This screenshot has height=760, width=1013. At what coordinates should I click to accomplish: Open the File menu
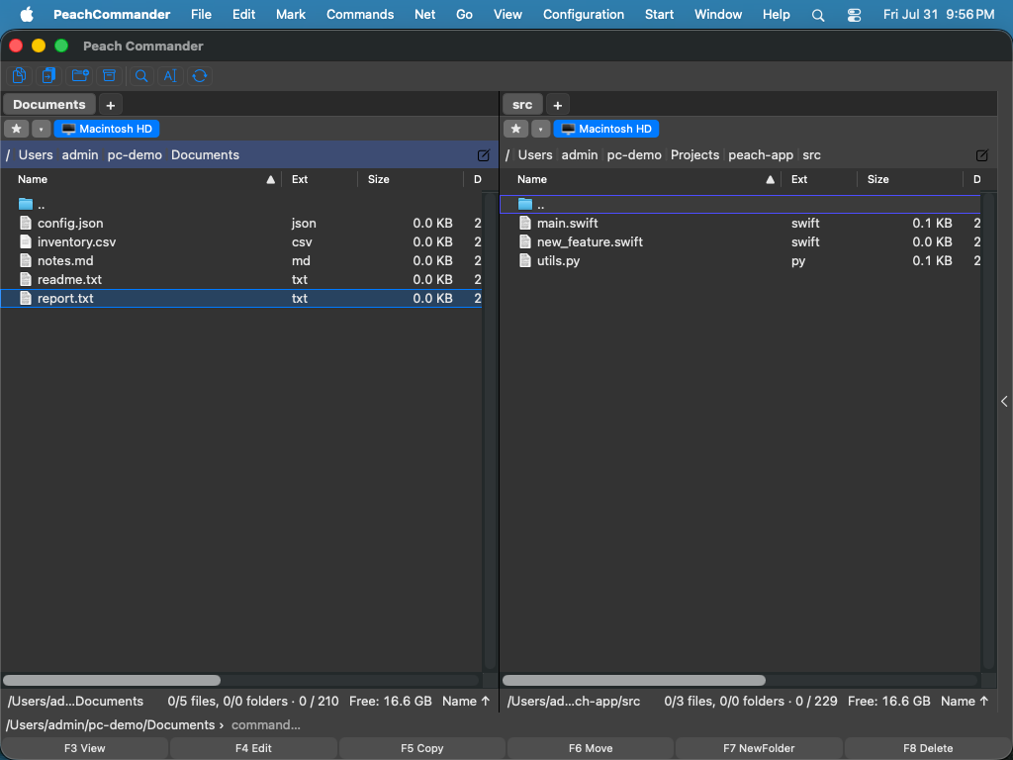click(x=201, y=14)
